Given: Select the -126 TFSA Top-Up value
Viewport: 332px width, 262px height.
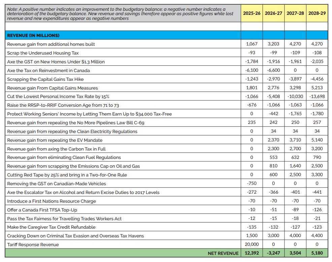Looking at the screenshot, I should [x=317, y=209].
